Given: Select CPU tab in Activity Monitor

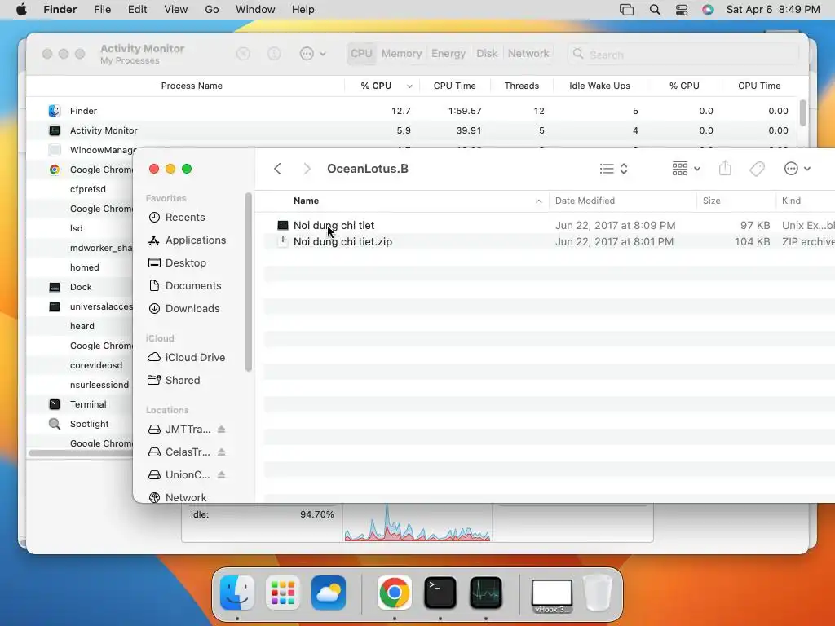Looking at the screenshot, I should [361, 54].
